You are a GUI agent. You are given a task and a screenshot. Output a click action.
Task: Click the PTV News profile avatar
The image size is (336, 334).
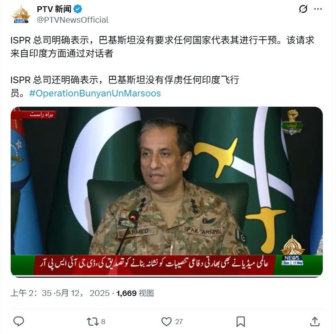coord(21,14)
